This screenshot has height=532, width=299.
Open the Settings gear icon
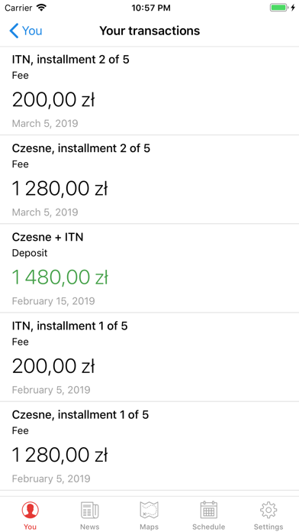tap(268, 510)
